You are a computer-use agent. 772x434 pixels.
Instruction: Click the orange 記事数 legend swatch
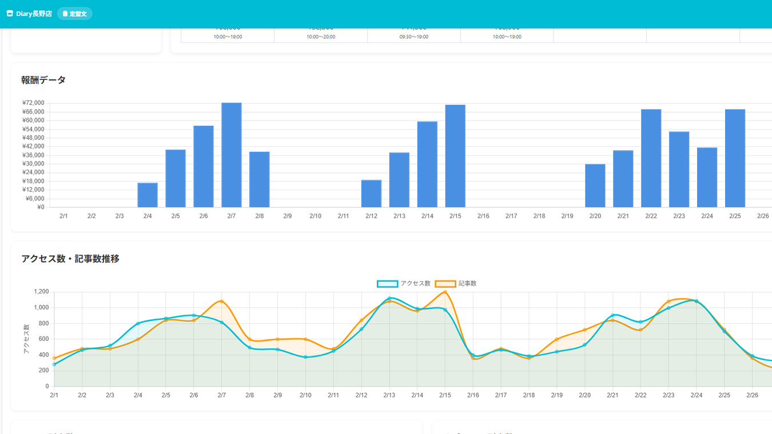tap(445, 284)
